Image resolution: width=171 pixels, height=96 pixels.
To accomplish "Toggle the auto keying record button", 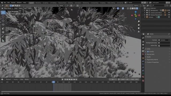I will (62, 79).
